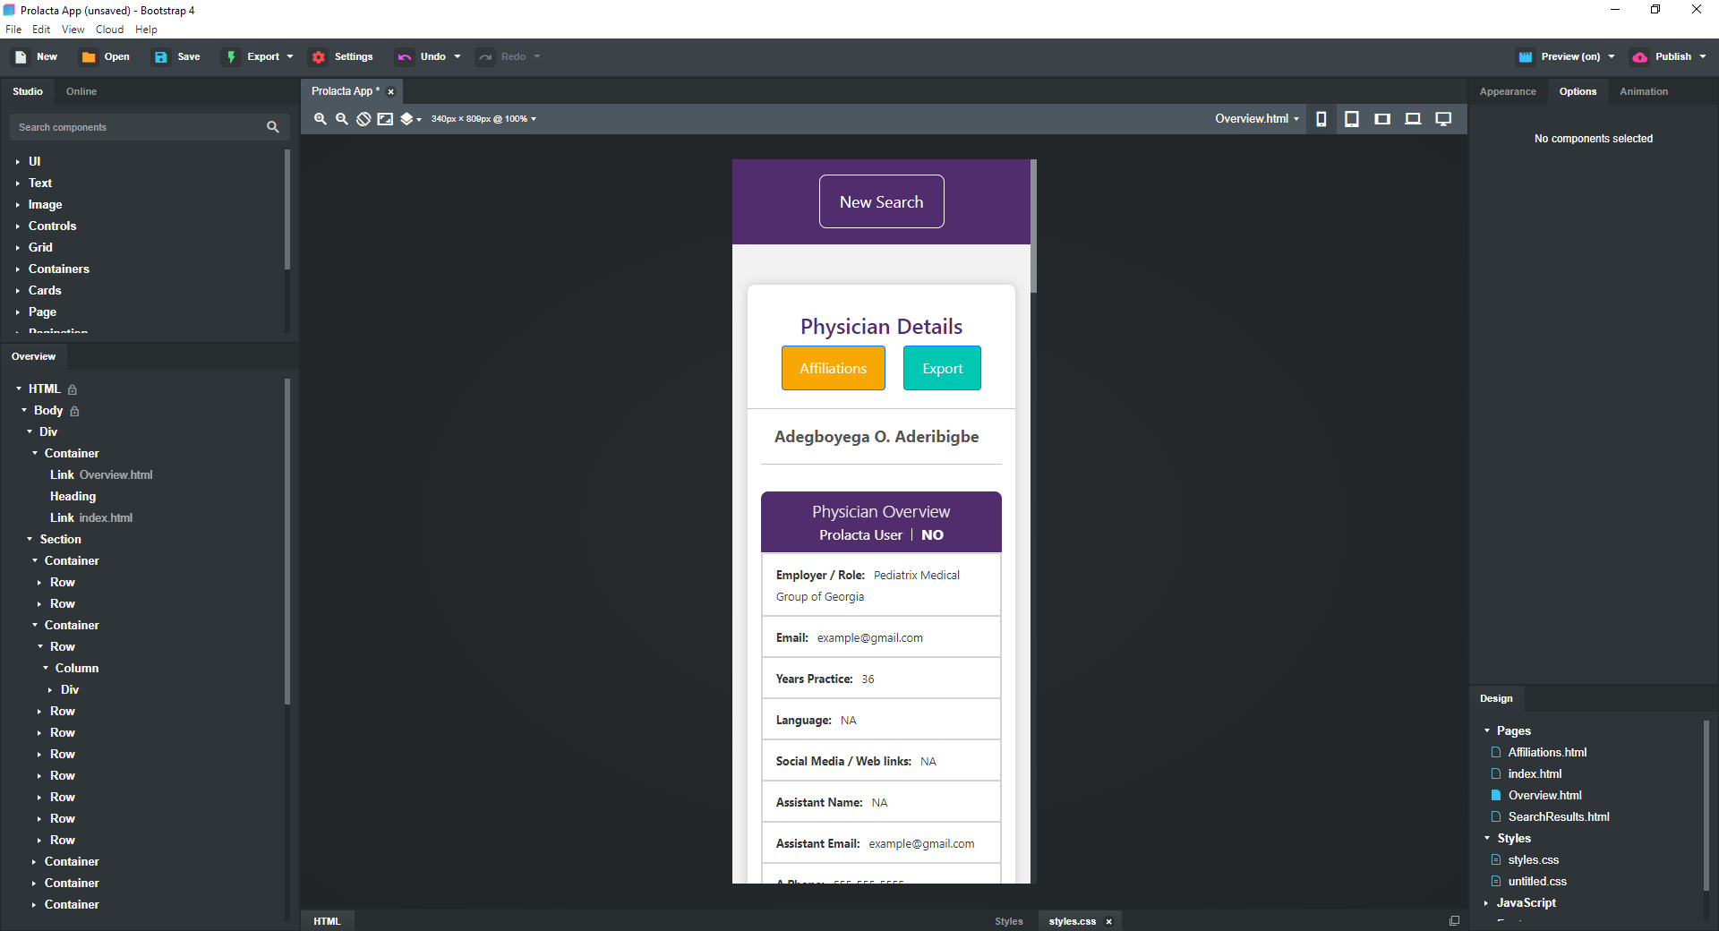The image size is (1719, 931).
Task: Open the Cloud menu
Action: coord(110,30)
